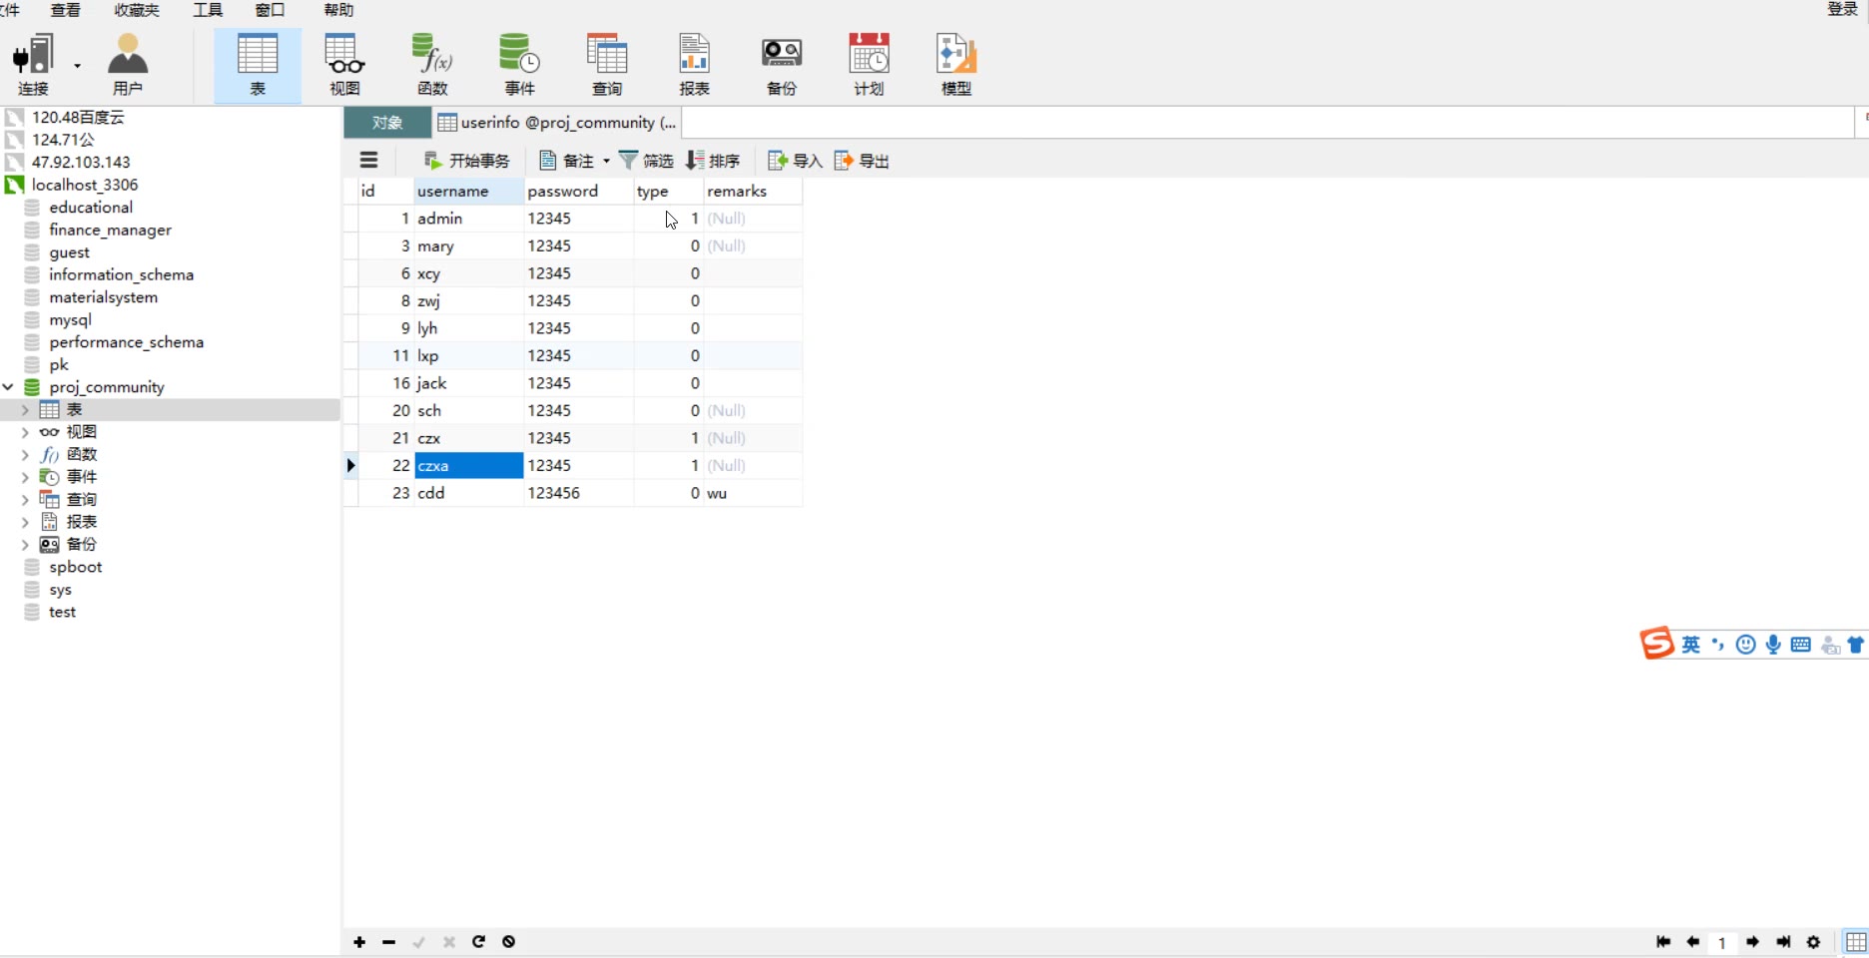This screenshot has width=1869, height=958.
Task: Go to the last page of records
Action: (1783, 942)
